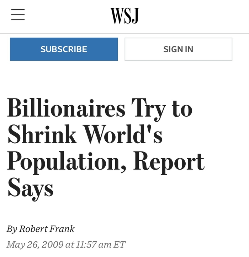Viewport: 249px width, 257px height.
Task: Open author Robert Frank's profile link
Action: [47, 229]
